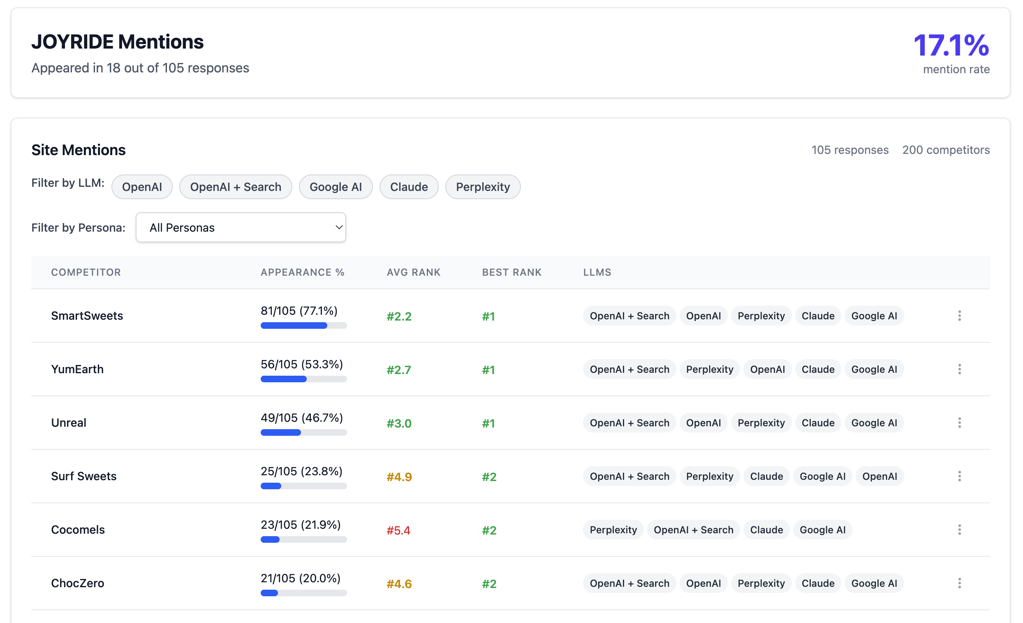Toggle the Claude LLM filter
Screen dimensions: 1023x623
(x=409, y=186)
